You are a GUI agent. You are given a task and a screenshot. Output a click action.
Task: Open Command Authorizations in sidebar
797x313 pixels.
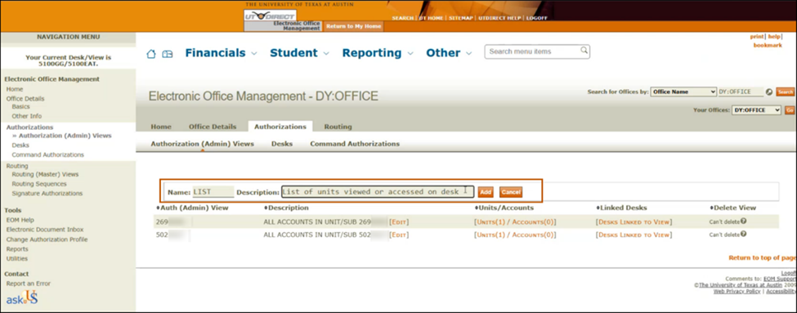pos(47,155)
